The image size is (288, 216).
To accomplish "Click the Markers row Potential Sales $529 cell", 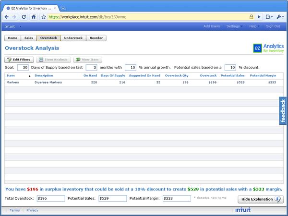I will click(x=240, y=82).
